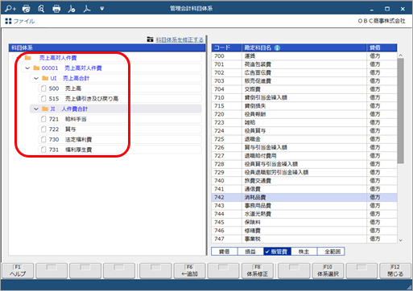The image size is (413, 291).
Task: Select tree item 721 給料手当
Action: pos(120,119)
